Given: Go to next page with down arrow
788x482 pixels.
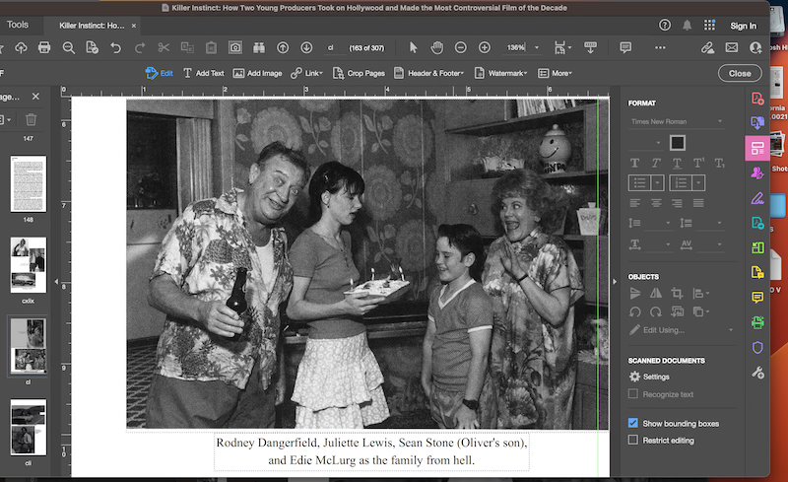Looking at the screenshot, I should 306,47.
